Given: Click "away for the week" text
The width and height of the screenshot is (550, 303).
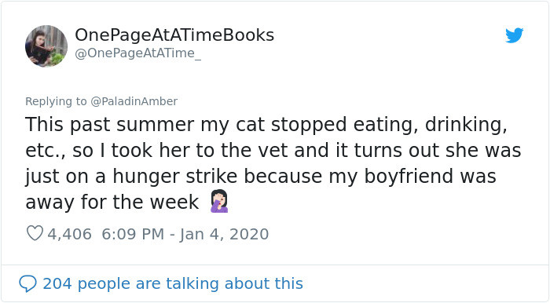Looking at the screenshot, I should [112, 203].
